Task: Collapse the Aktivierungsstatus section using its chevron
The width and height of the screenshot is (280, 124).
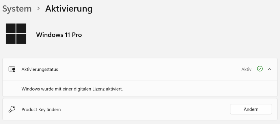Action: point(270,69)
